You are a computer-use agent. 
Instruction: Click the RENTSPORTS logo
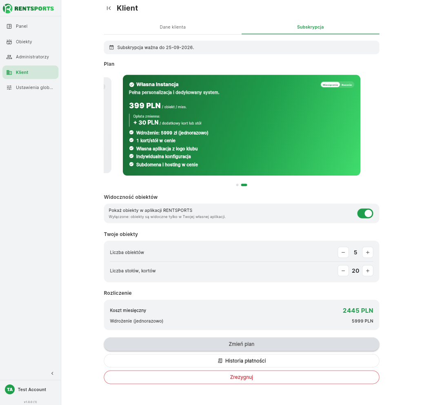29,8
